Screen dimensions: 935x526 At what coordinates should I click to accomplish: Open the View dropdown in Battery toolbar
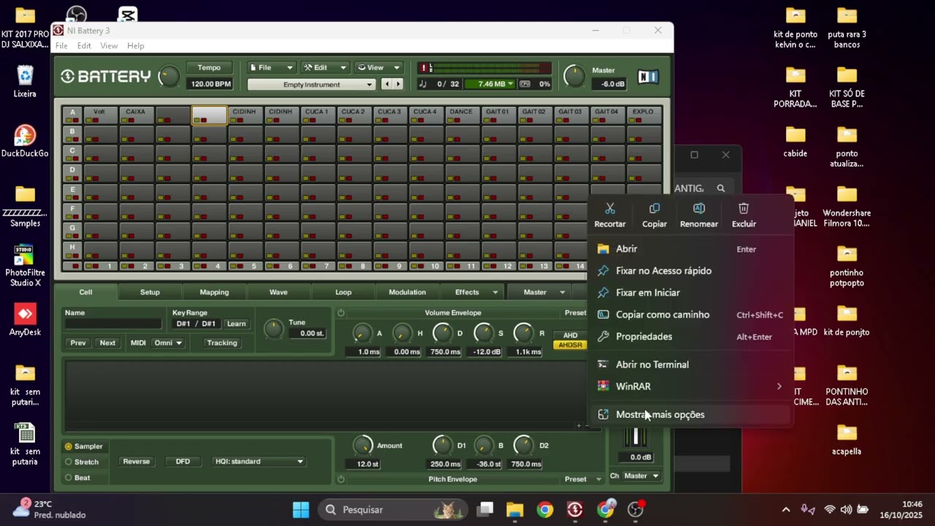click(x=378, y=68)
